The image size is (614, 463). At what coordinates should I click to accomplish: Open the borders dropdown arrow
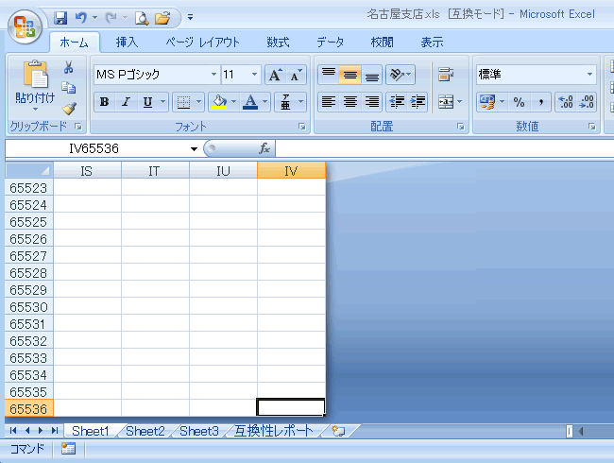[198, 102]
